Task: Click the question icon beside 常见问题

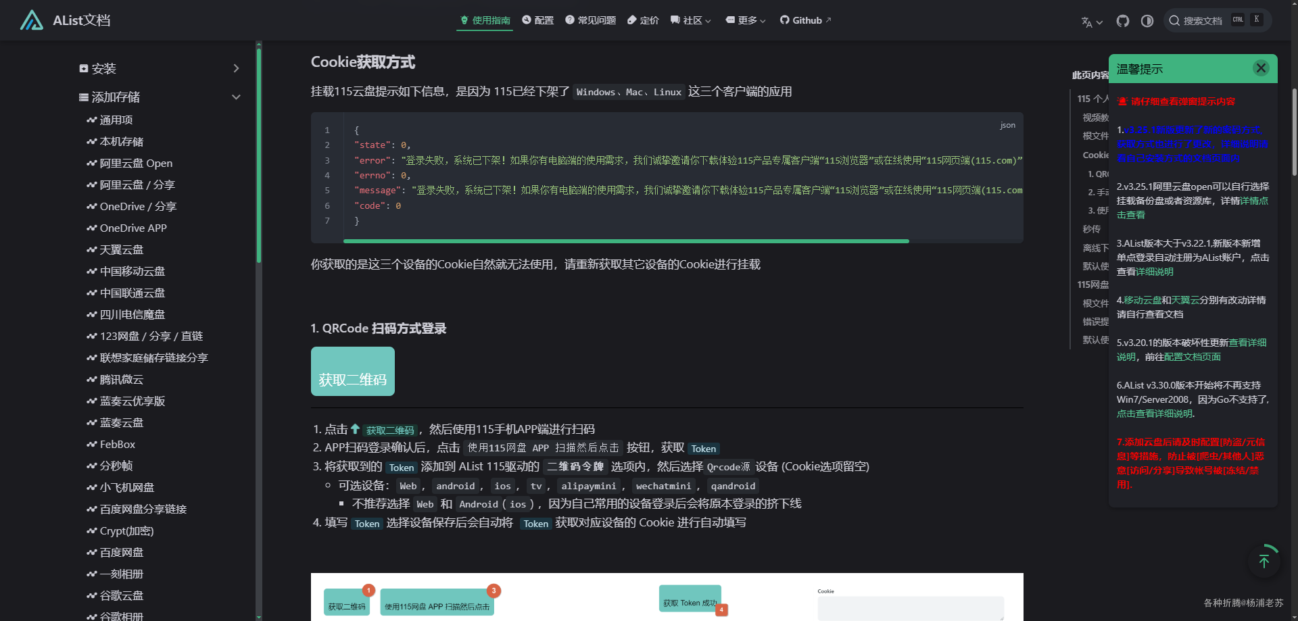Action: pyautogui.click(x=570, y=20)
